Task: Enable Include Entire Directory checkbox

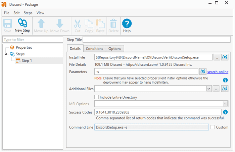Action: 97,97
